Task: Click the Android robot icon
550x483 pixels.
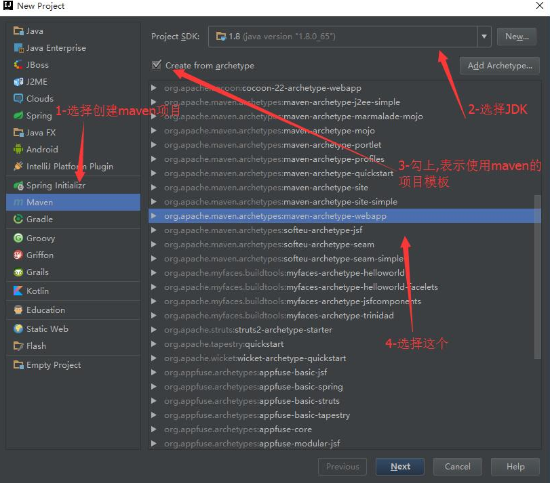Action: [x=18, y=149]
